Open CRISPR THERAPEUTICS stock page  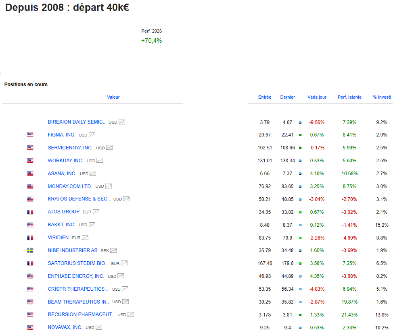[x=78, y=289]
